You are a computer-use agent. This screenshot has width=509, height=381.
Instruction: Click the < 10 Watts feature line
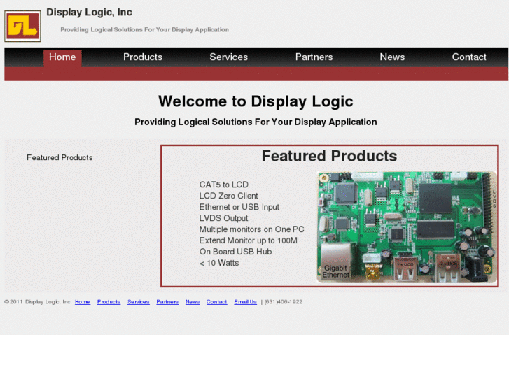pyautogui.click(x=219, y=263)
